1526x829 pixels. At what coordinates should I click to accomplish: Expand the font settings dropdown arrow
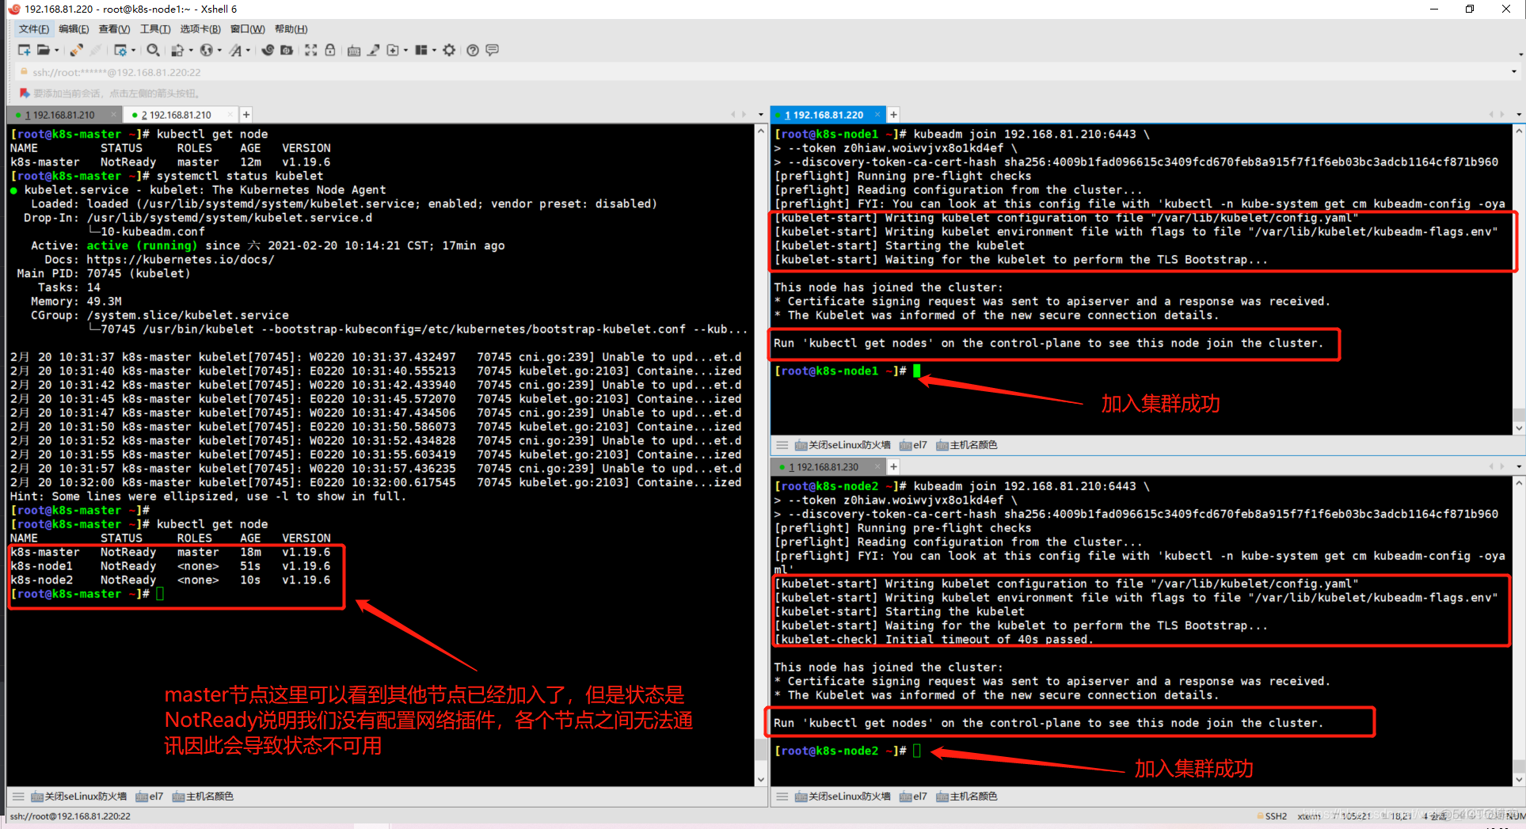click(x=248, y=50)
